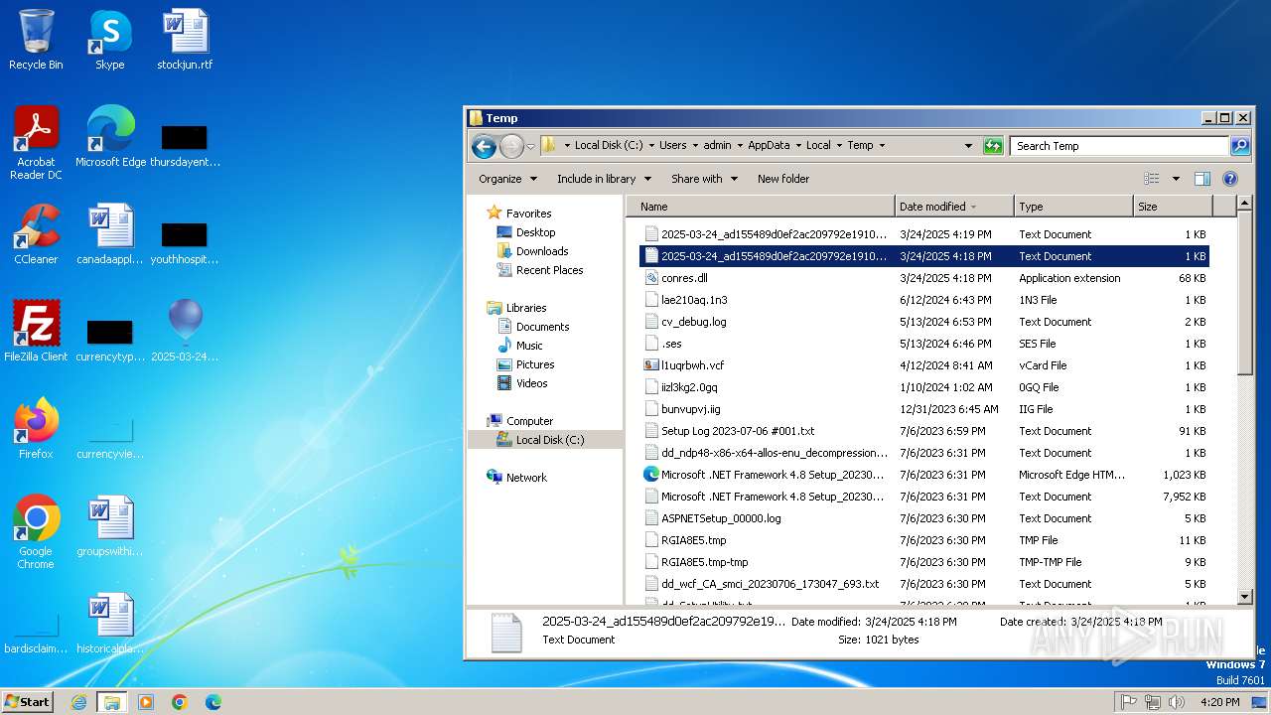Open Acrobat Reader DC shortcut

36,143
